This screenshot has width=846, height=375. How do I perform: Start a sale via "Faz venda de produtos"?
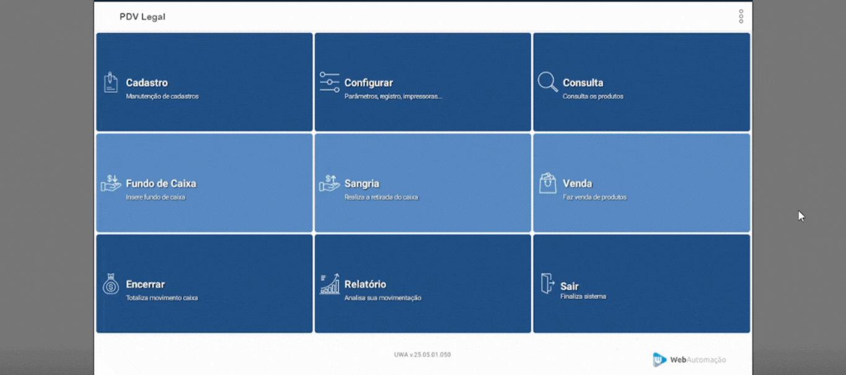pyautogui.click(x=594, y=197)
